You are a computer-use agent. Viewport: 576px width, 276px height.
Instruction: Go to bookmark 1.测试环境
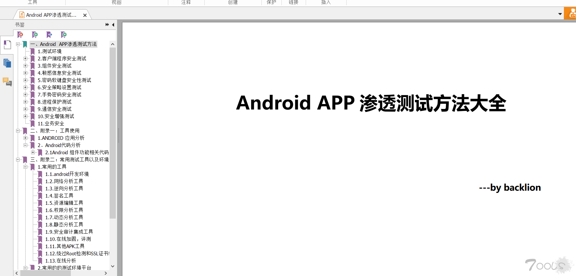50,51
